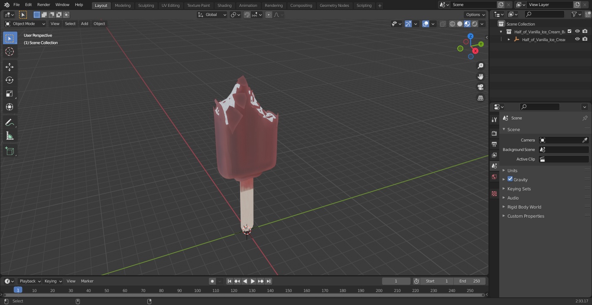
Task: Open the Render properties tab
Action: tap(494, 133)
